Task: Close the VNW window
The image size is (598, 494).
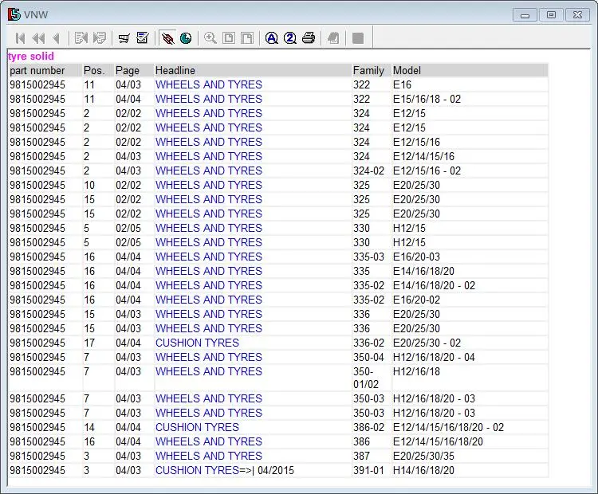Action: point(577,15)
